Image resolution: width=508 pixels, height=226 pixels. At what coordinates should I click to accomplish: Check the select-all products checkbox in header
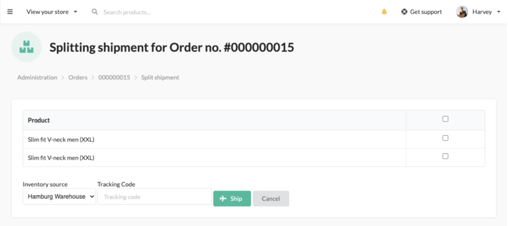(445, 119)
